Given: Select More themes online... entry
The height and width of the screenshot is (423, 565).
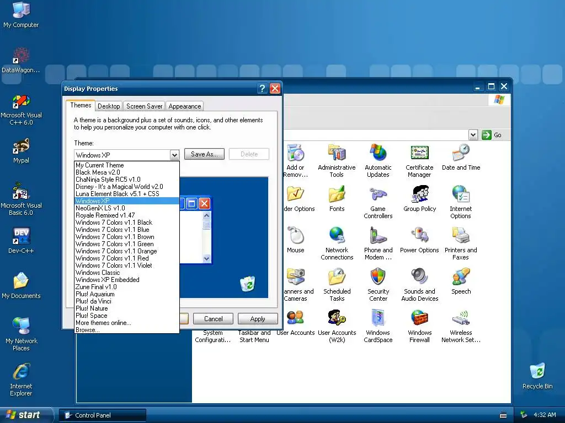Looking at the screenshot, I should coord(126,323).
